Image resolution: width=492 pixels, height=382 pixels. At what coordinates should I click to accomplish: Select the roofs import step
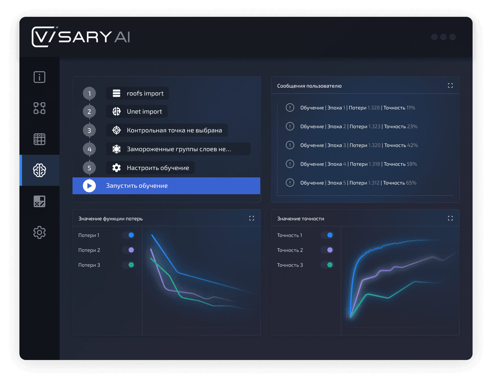click(x=138, y=93)
